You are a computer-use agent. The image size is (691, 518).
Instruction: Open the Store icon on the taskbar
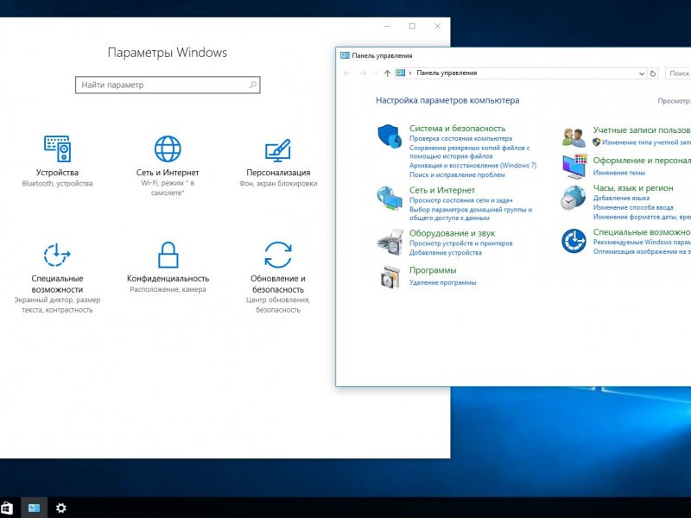(7, 508)
